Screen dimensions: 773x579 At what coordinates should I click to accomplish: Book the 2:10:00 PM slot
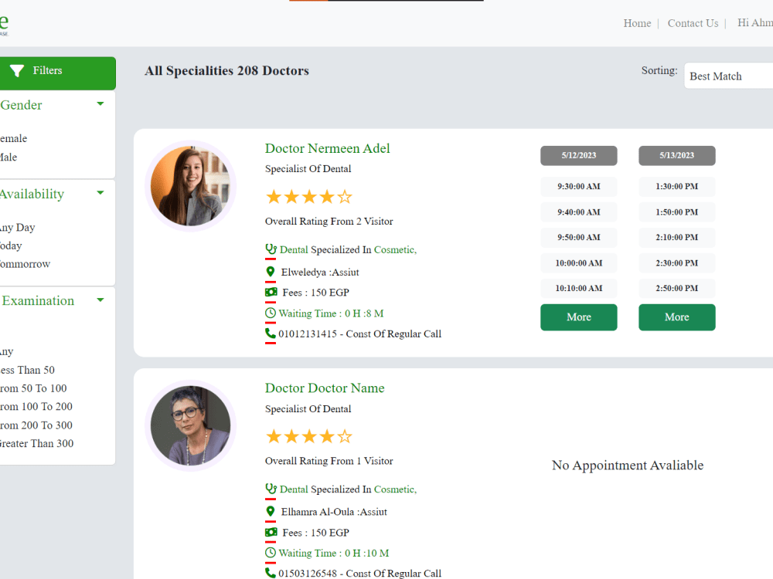677,237
